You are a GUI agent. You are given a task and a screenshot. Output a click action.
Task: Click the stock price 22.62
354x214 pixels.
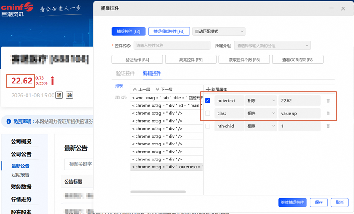click(22, 81)
